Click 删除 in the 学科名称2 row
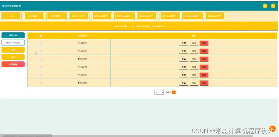279x137 pixels. [204, 51]
